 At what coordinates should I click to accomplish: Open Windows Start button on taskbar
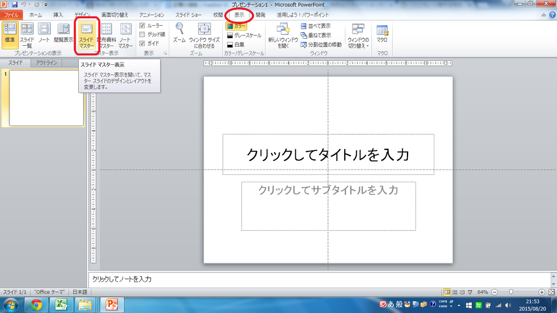(11, 305)
